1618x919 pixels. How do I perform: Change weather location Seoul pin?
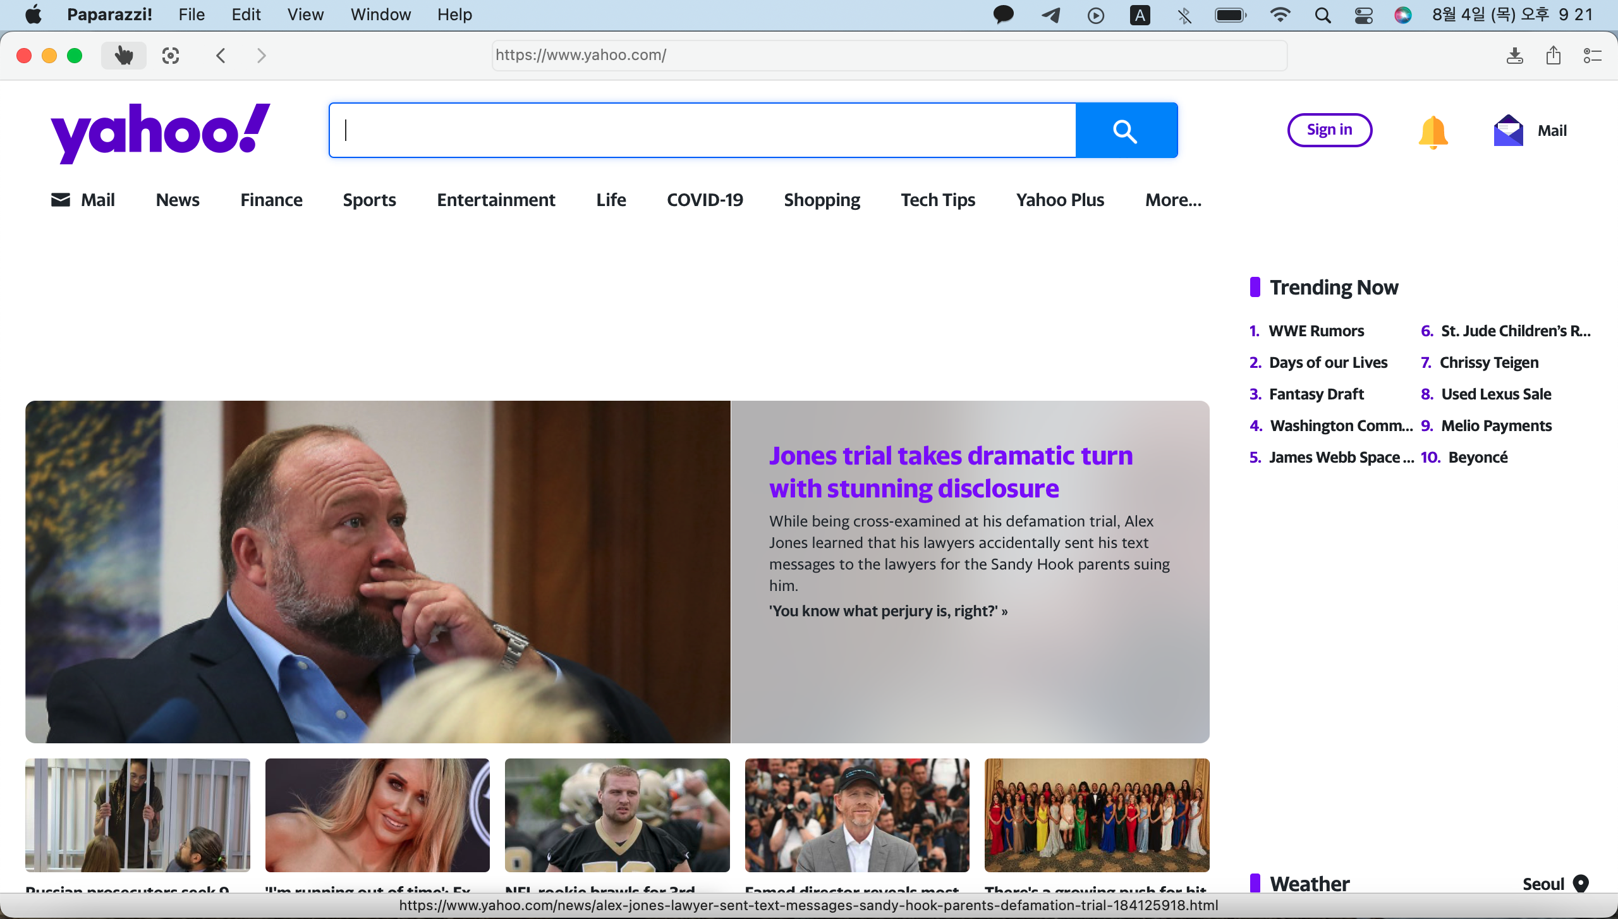tap(1581, 883)
